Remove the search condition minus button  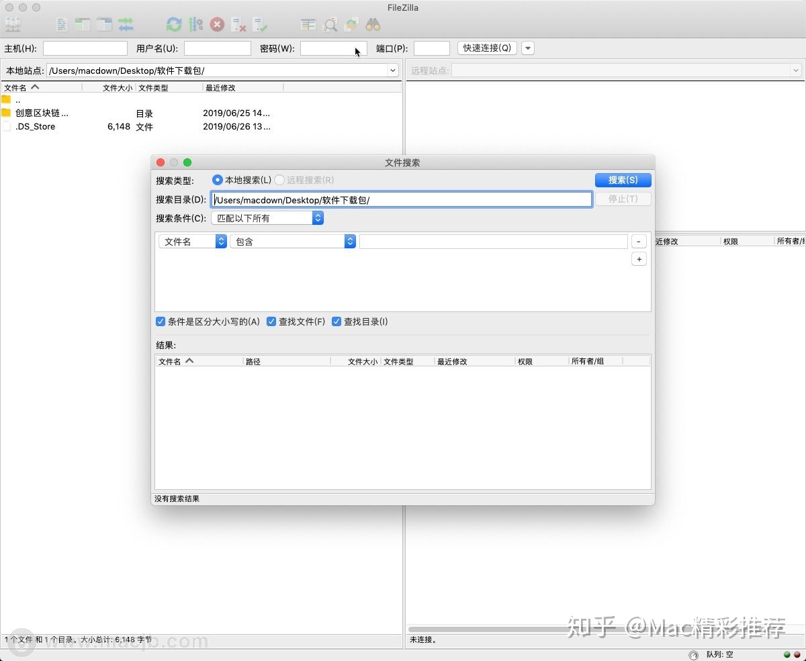(x=639, y=242)
